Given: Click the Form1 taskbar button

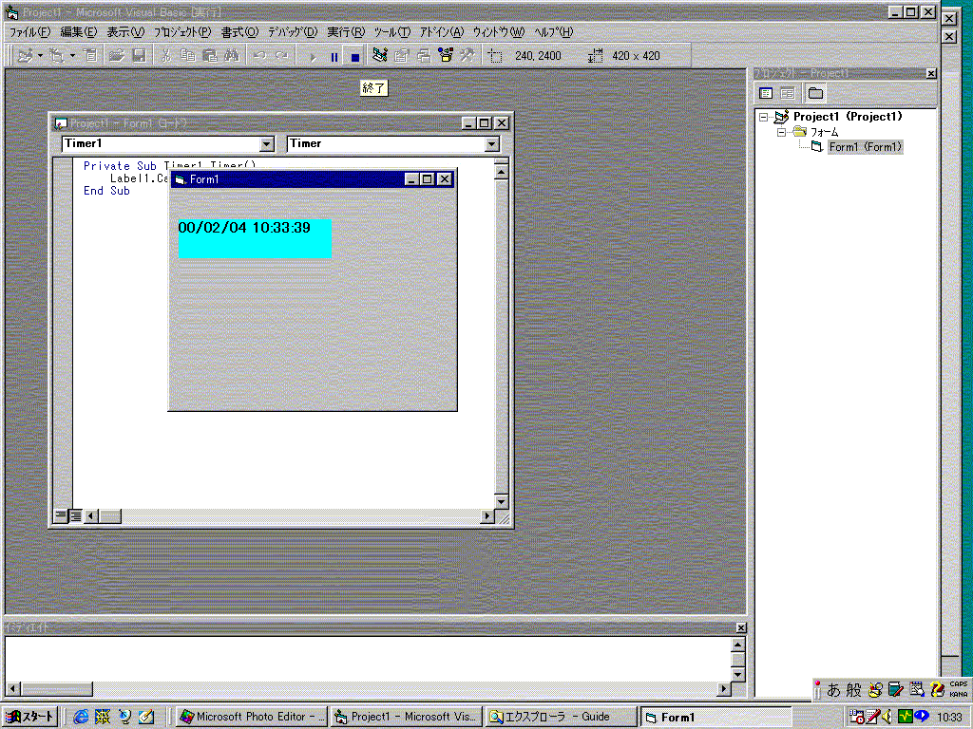Looking at the screenshot, I should (716, 718).
